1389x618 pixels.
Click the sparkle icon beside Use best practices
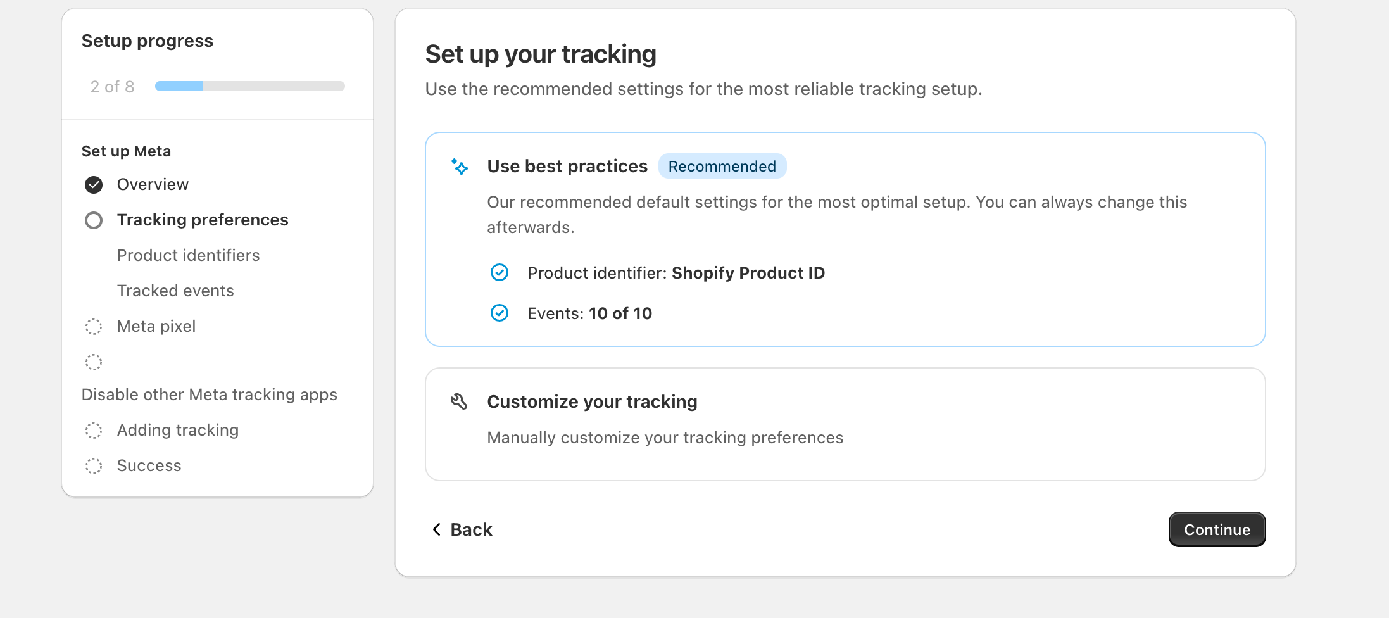pyautogui.click(x=460, y=167)
